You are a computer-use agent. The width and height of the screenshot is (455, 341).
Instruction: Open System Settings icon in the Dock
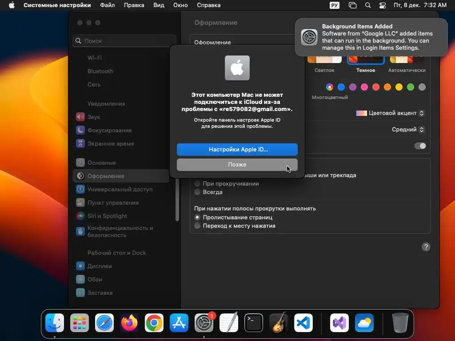[x=204, y=323]
